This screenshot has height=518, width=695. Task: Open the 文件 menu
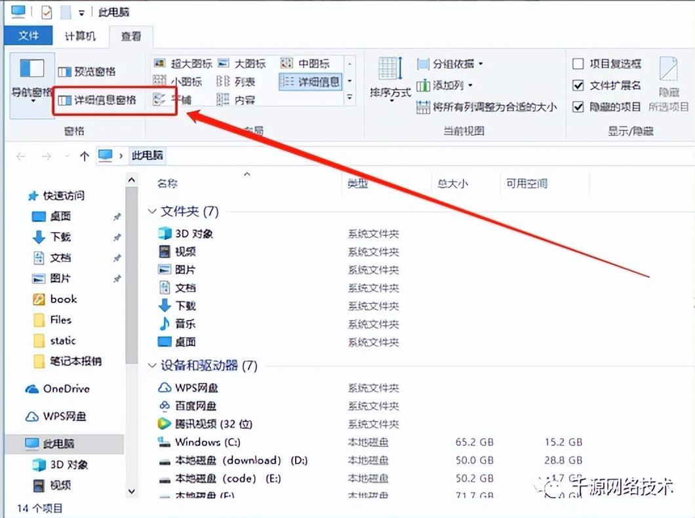pyautogui.click(x=28, y=36)
